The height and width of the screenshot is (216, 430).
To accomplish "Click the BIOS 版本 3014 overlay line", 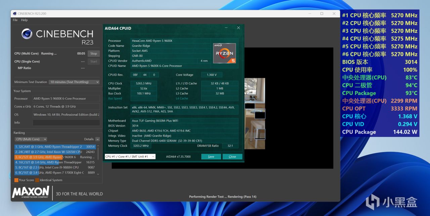I will pos(380,62).
